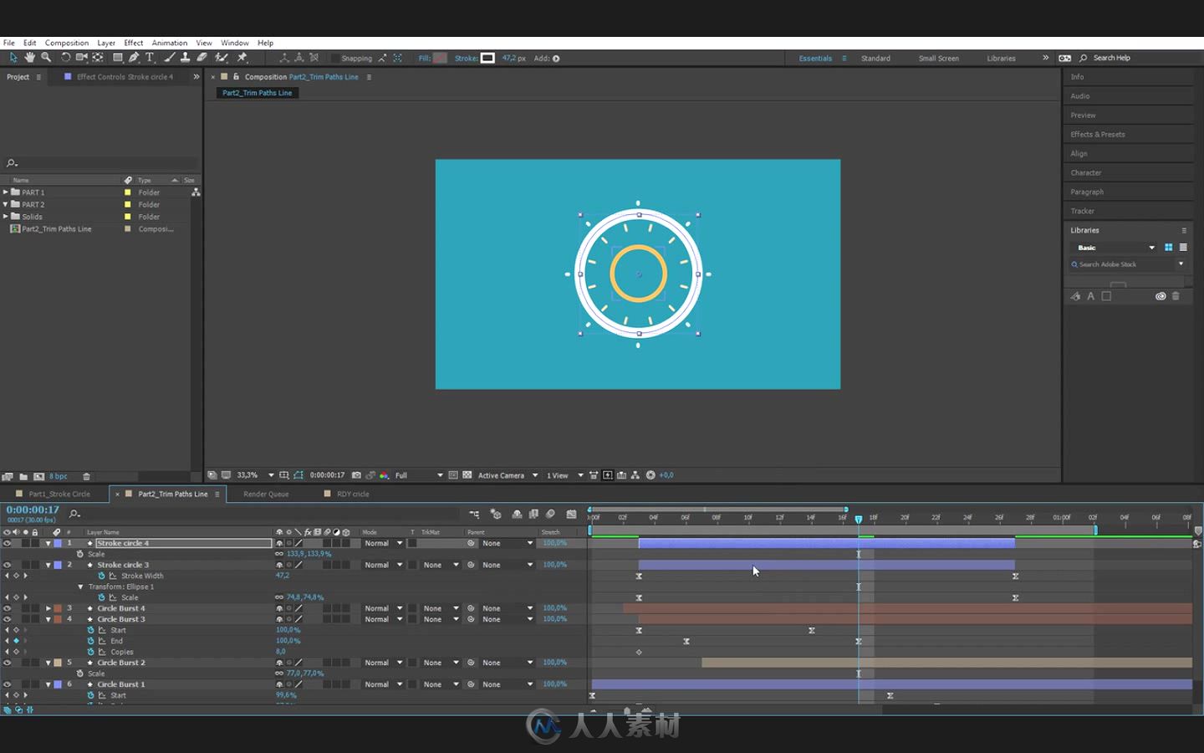Open the Effect Controls Stroke circle 4 tab
Image resolution: width=1204 pixels, height=753 pixels.
[125, 77]
